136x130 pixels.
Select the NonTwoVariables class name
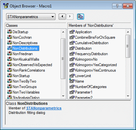pyautogui.click(x=26, y=92)
